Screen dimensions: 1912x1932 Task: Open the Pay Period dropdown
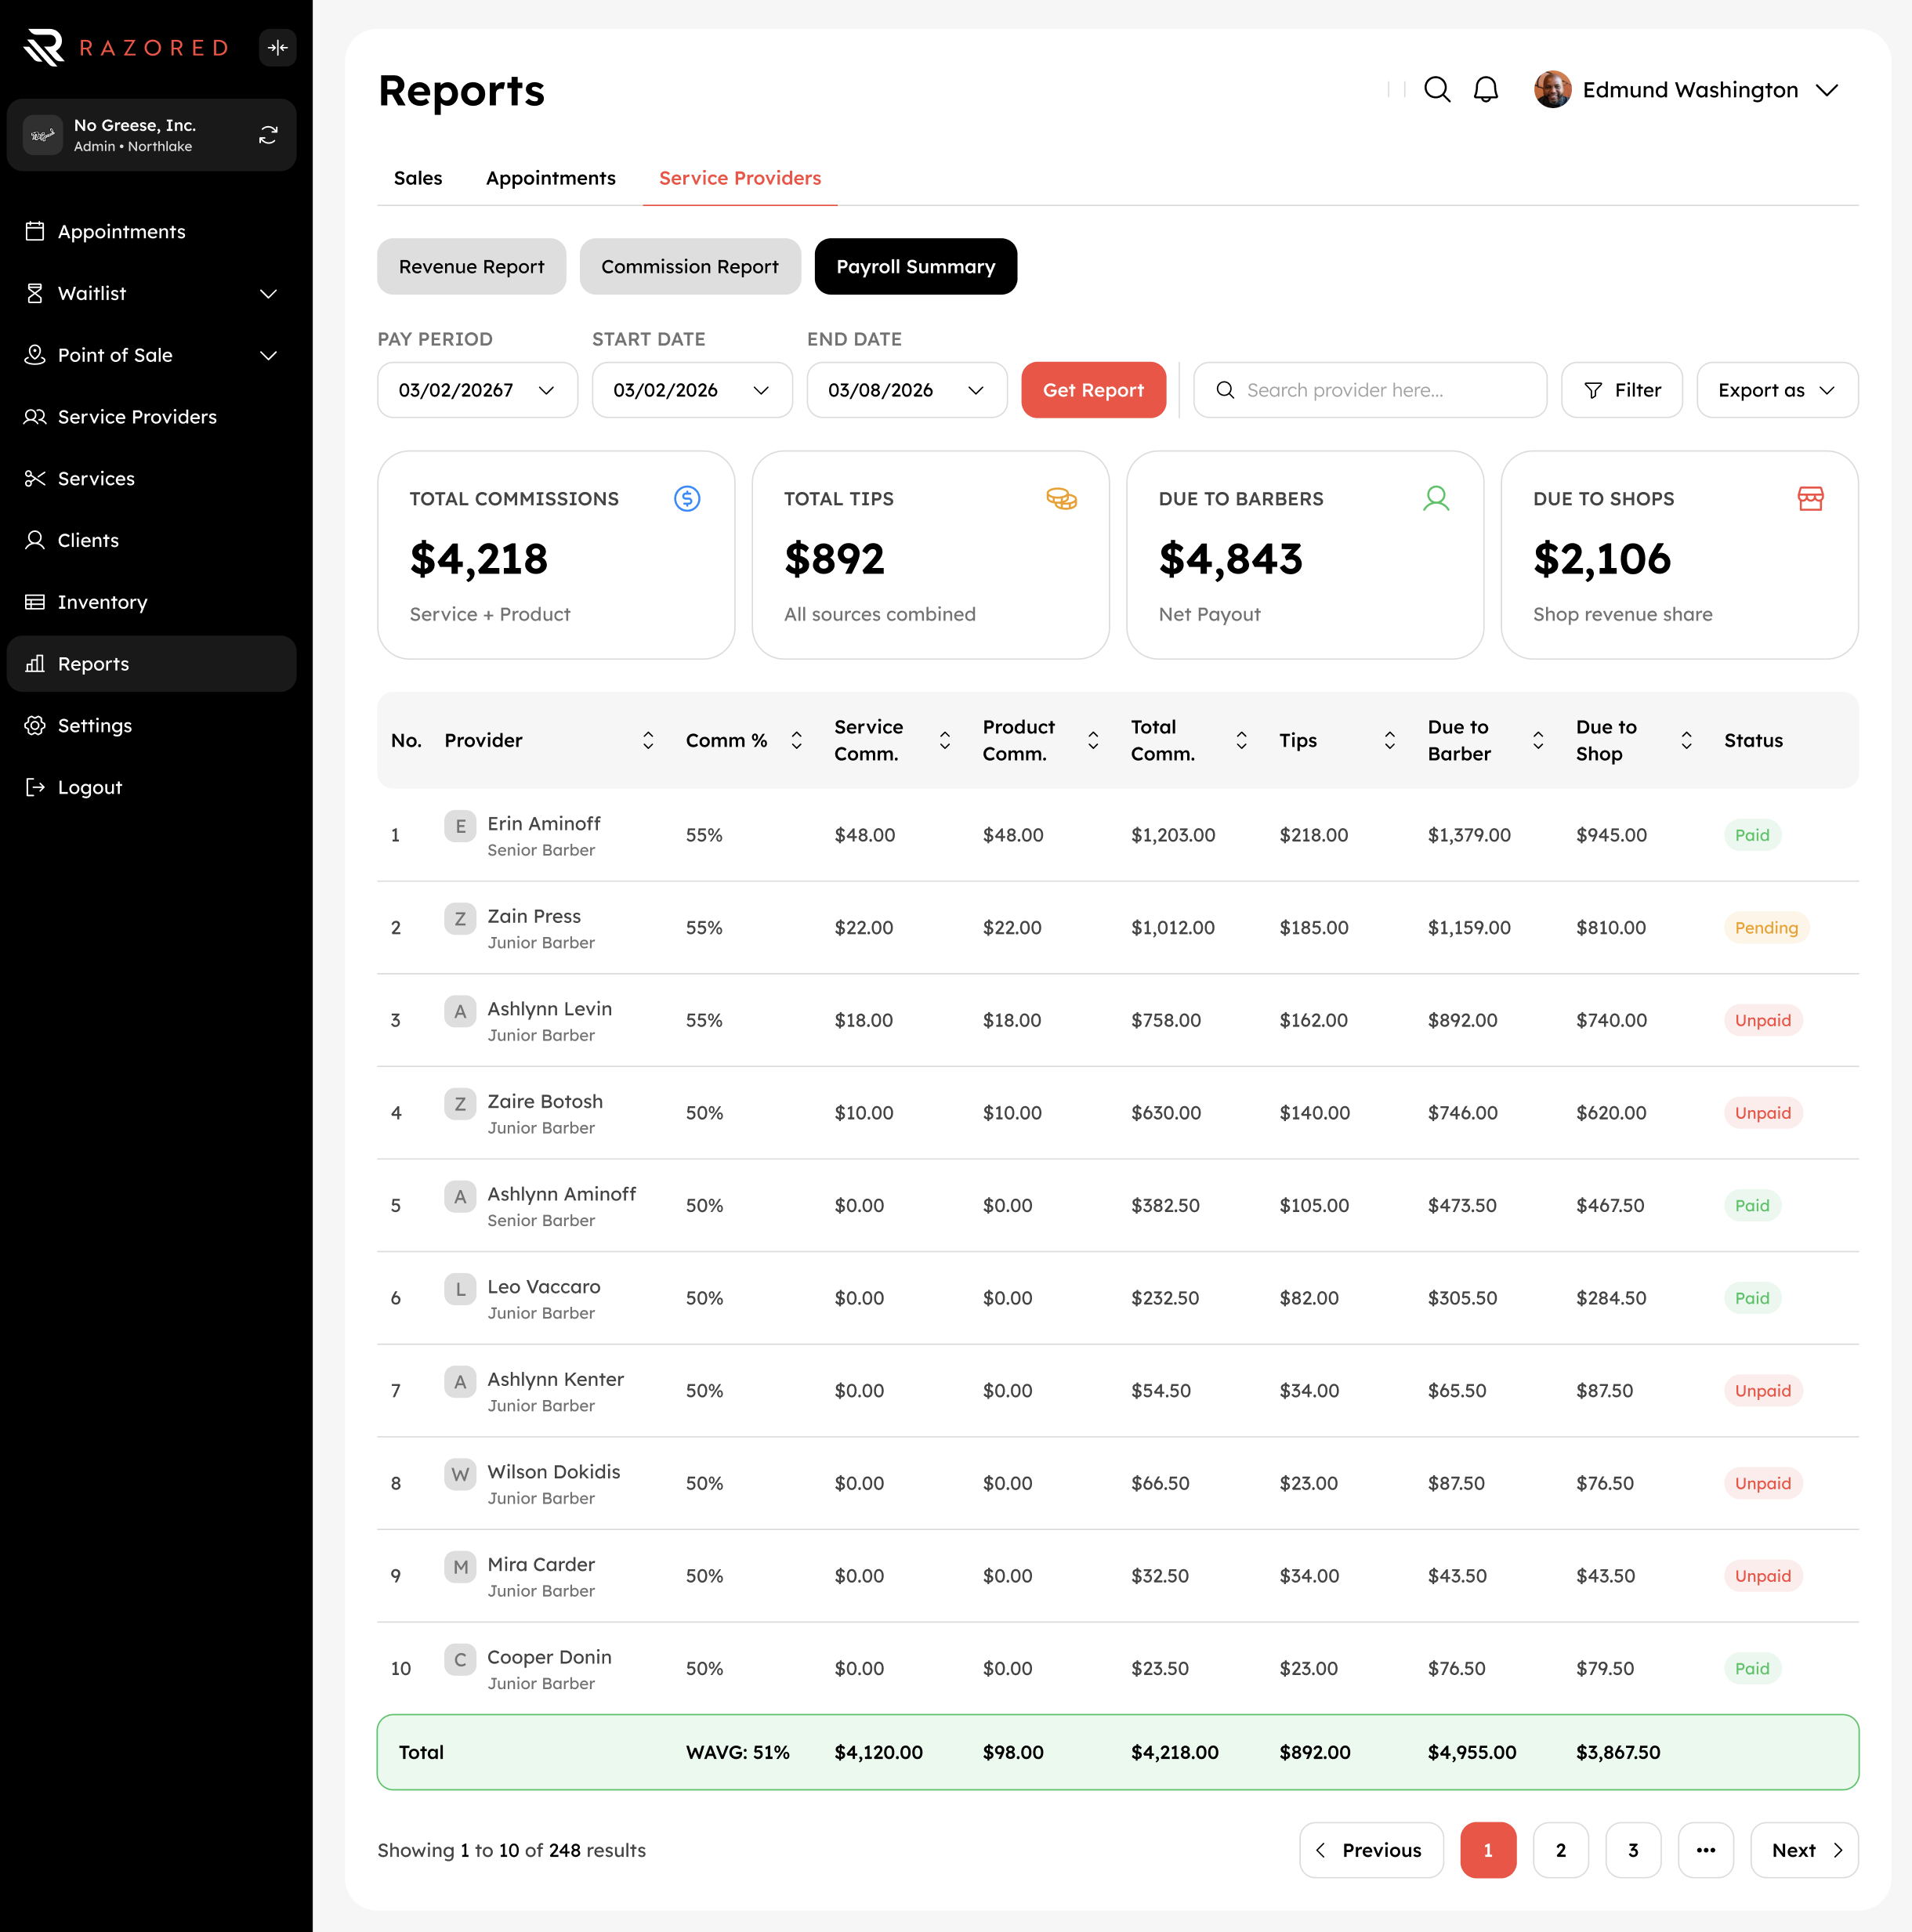click(x=478, y=390)
